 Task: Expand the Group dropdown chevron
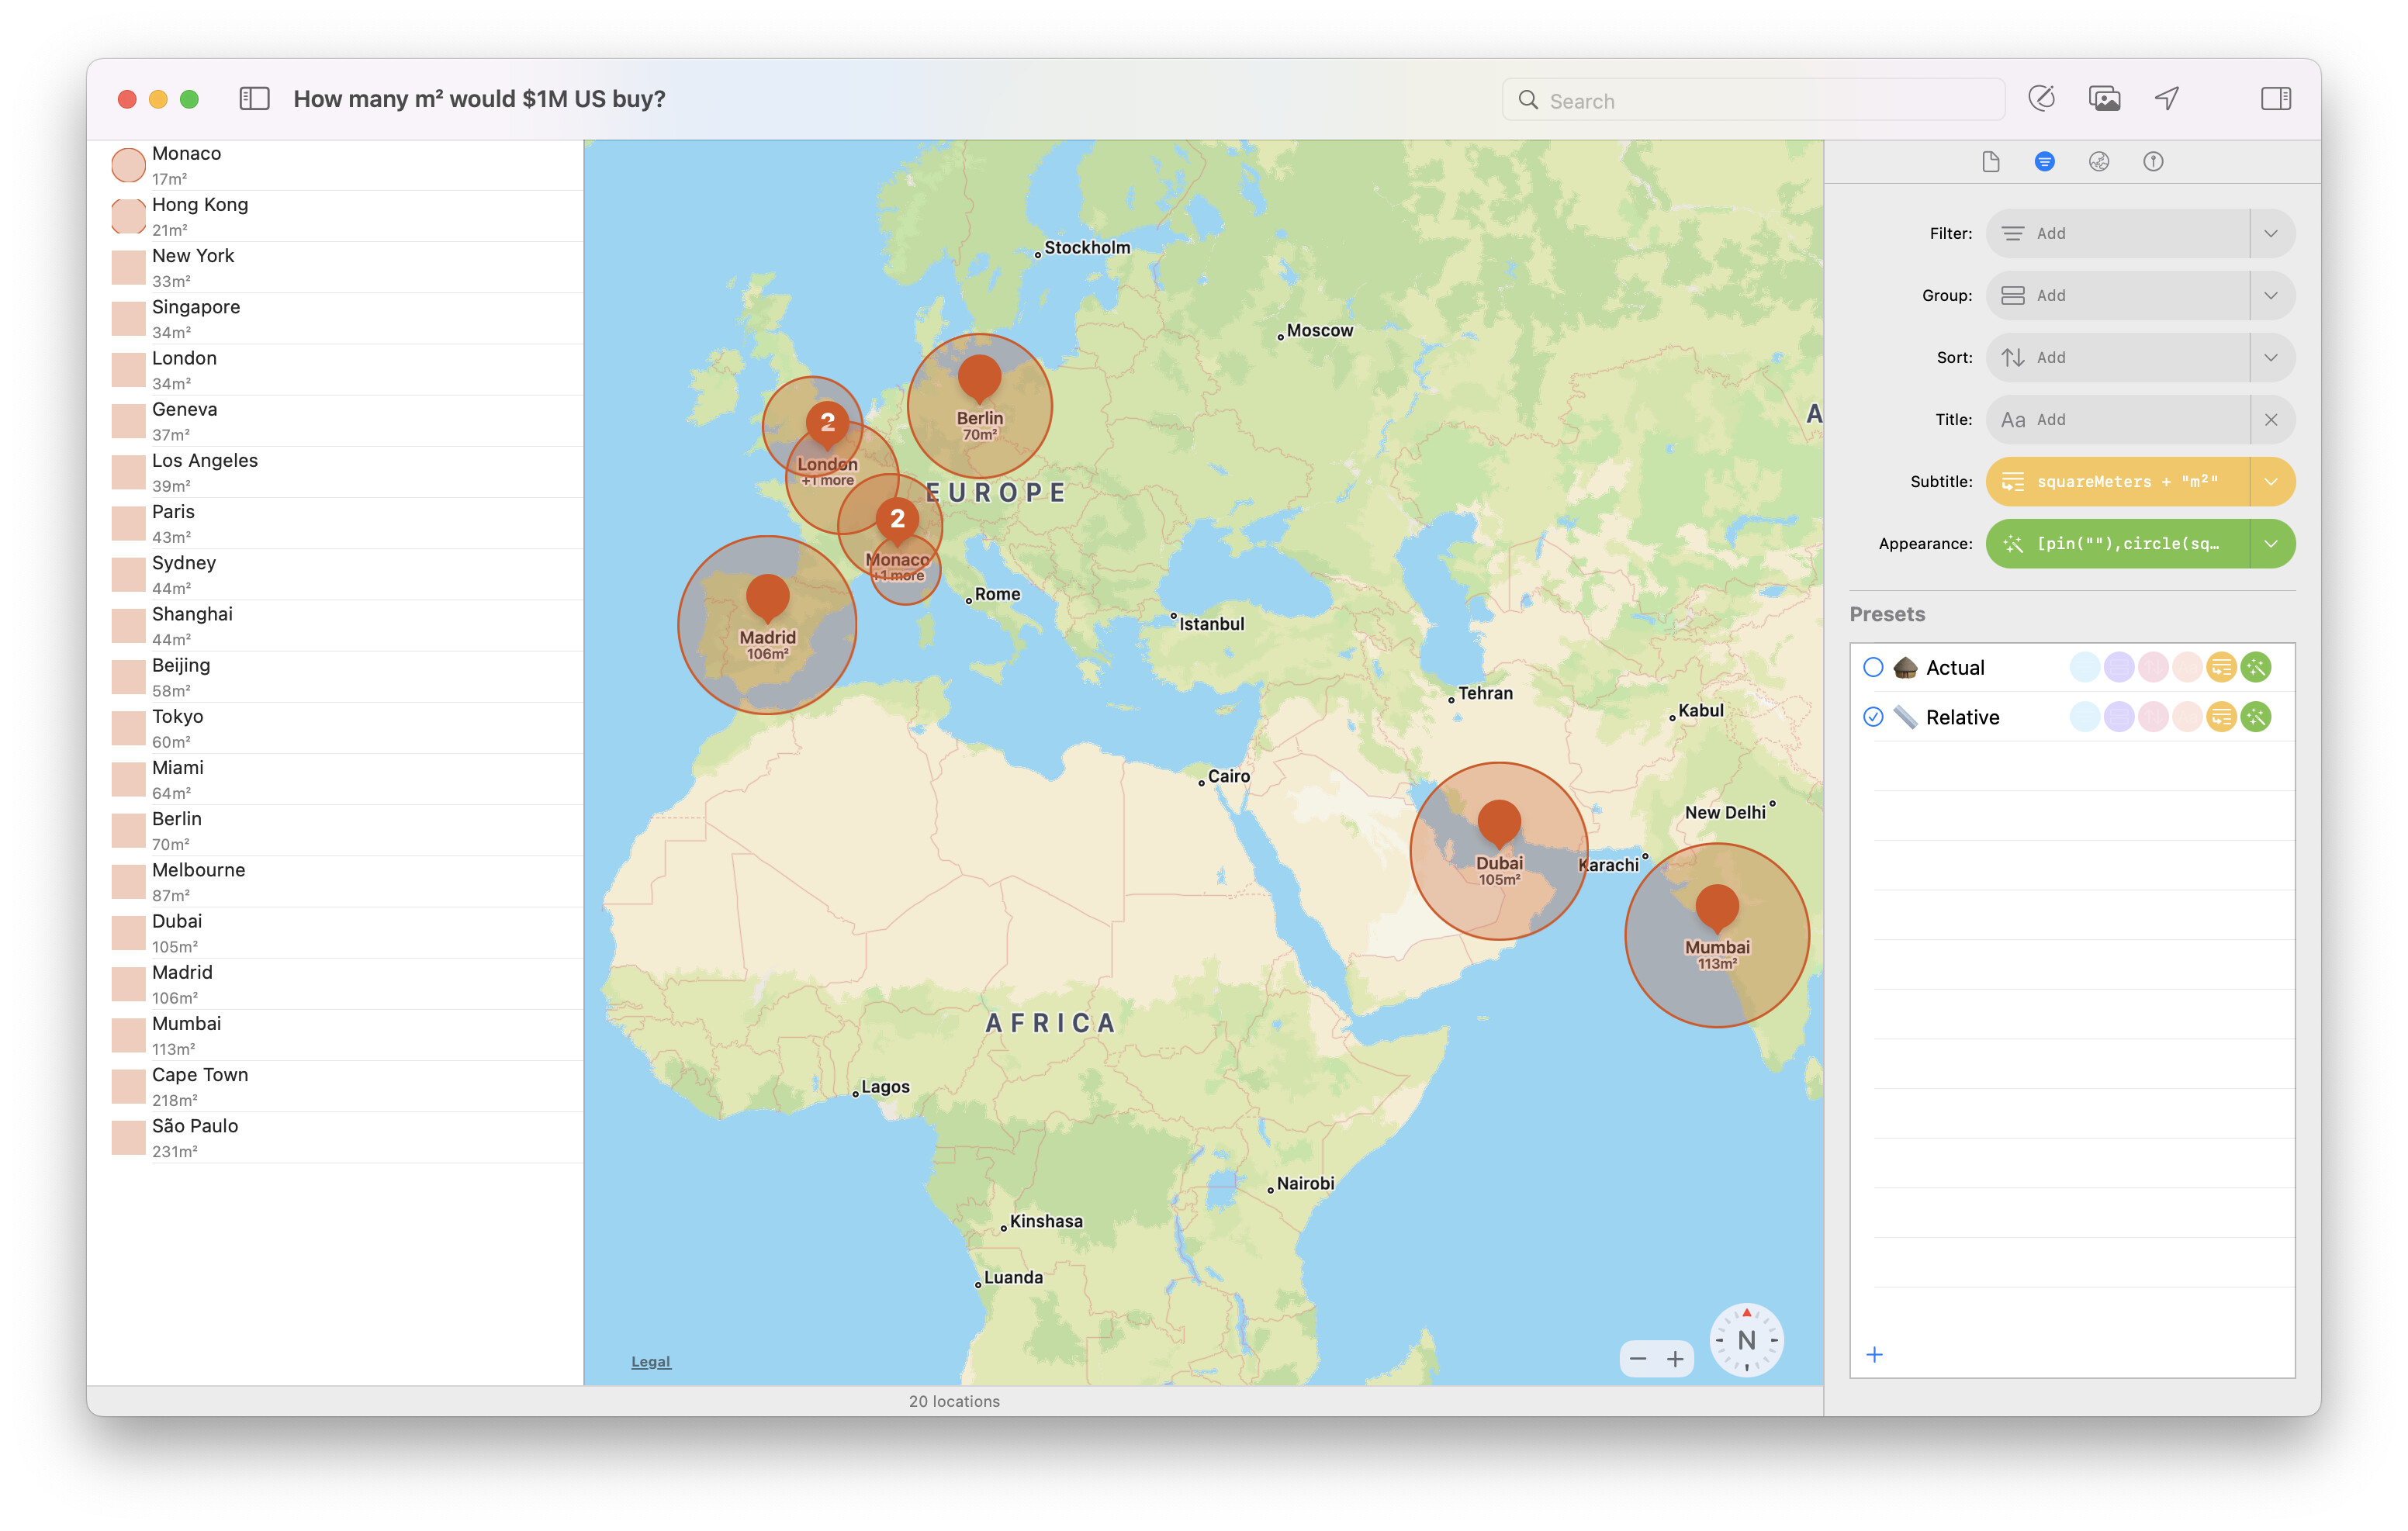point(2271,295)
